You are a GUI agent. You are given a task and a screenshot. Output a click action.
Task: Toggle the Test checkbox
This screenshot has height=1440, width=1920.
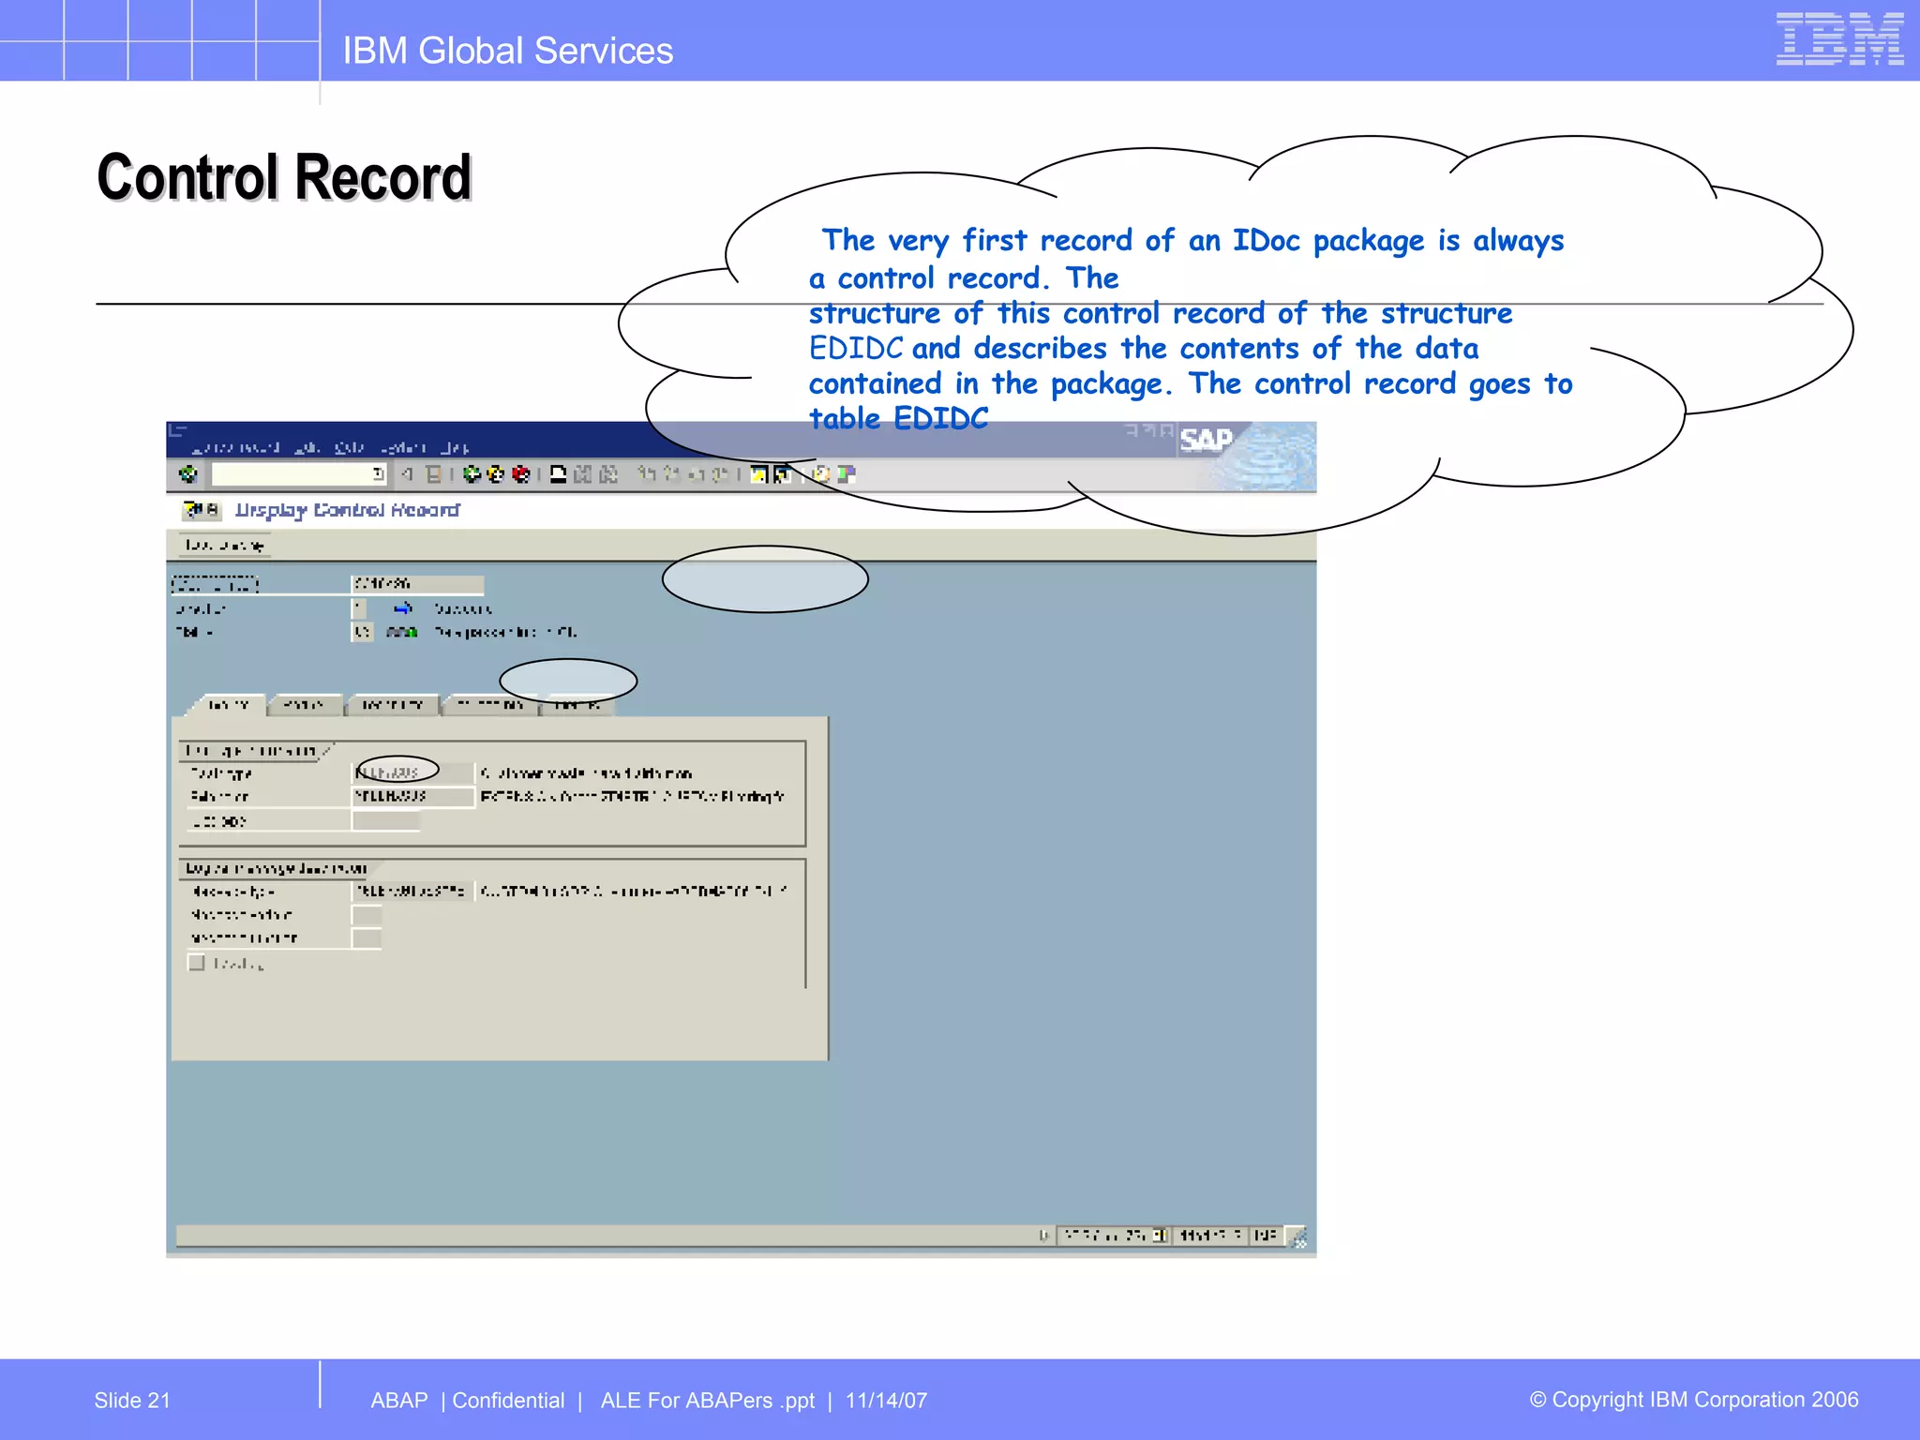[x=196, y=963]
